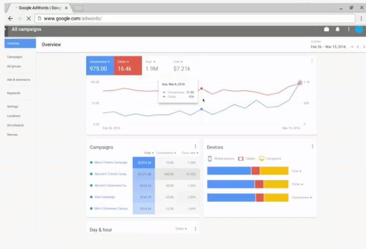Click the red Clicks data point for Mar 6
Image resolution: width=366 pixels, height=249 pixels.
tap(201, 89)
